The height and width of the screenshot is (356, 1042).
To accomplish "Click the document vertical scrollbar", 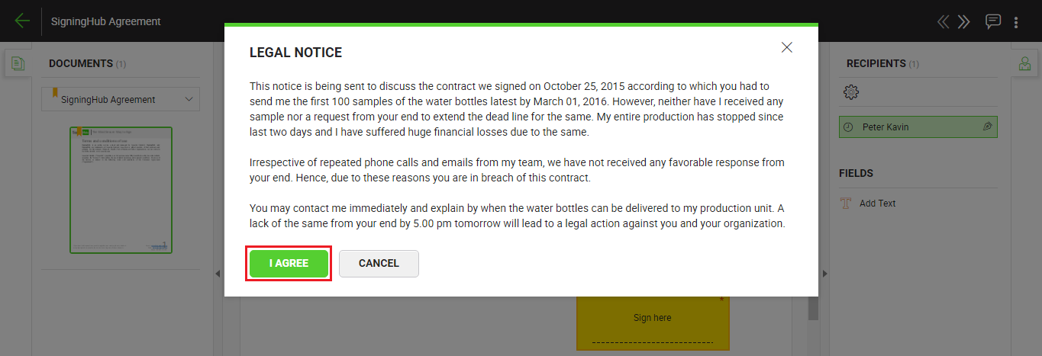I will pos(813,309).
